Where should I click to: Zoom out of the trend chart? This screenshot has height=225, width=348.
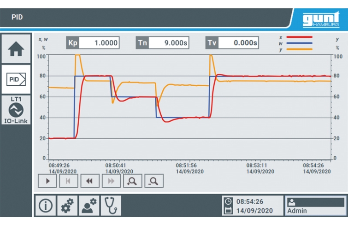pyautogui.click(x=154, y=181)
